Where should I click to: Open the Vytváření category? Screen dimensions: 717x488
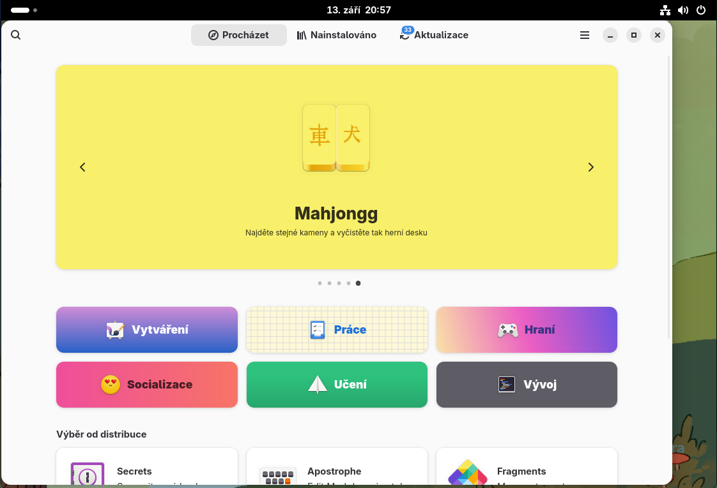pos(147,330)
